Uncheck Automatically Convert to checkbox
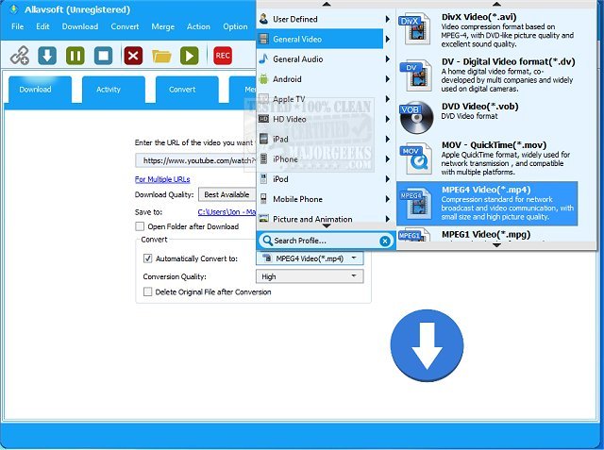This screenshot has height=450, width=604. click(147, 258)
